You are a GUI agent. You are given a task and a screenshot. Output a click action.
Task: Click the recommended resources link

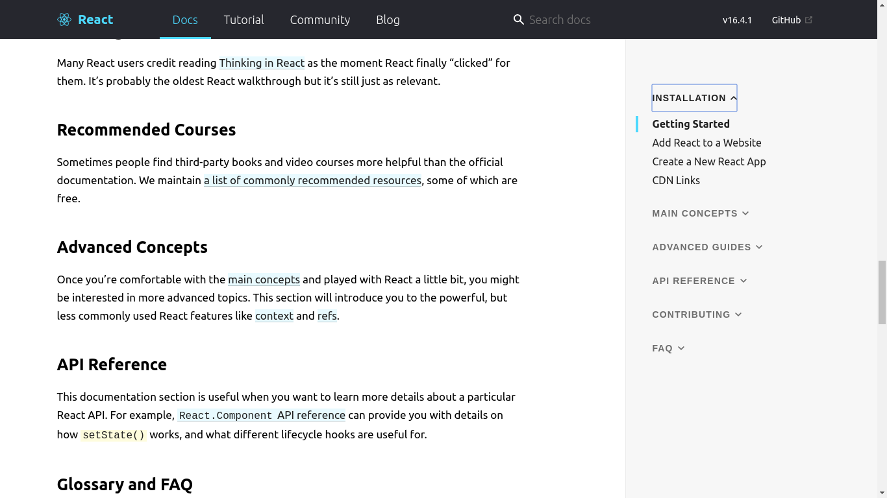[x=312, y=180]
